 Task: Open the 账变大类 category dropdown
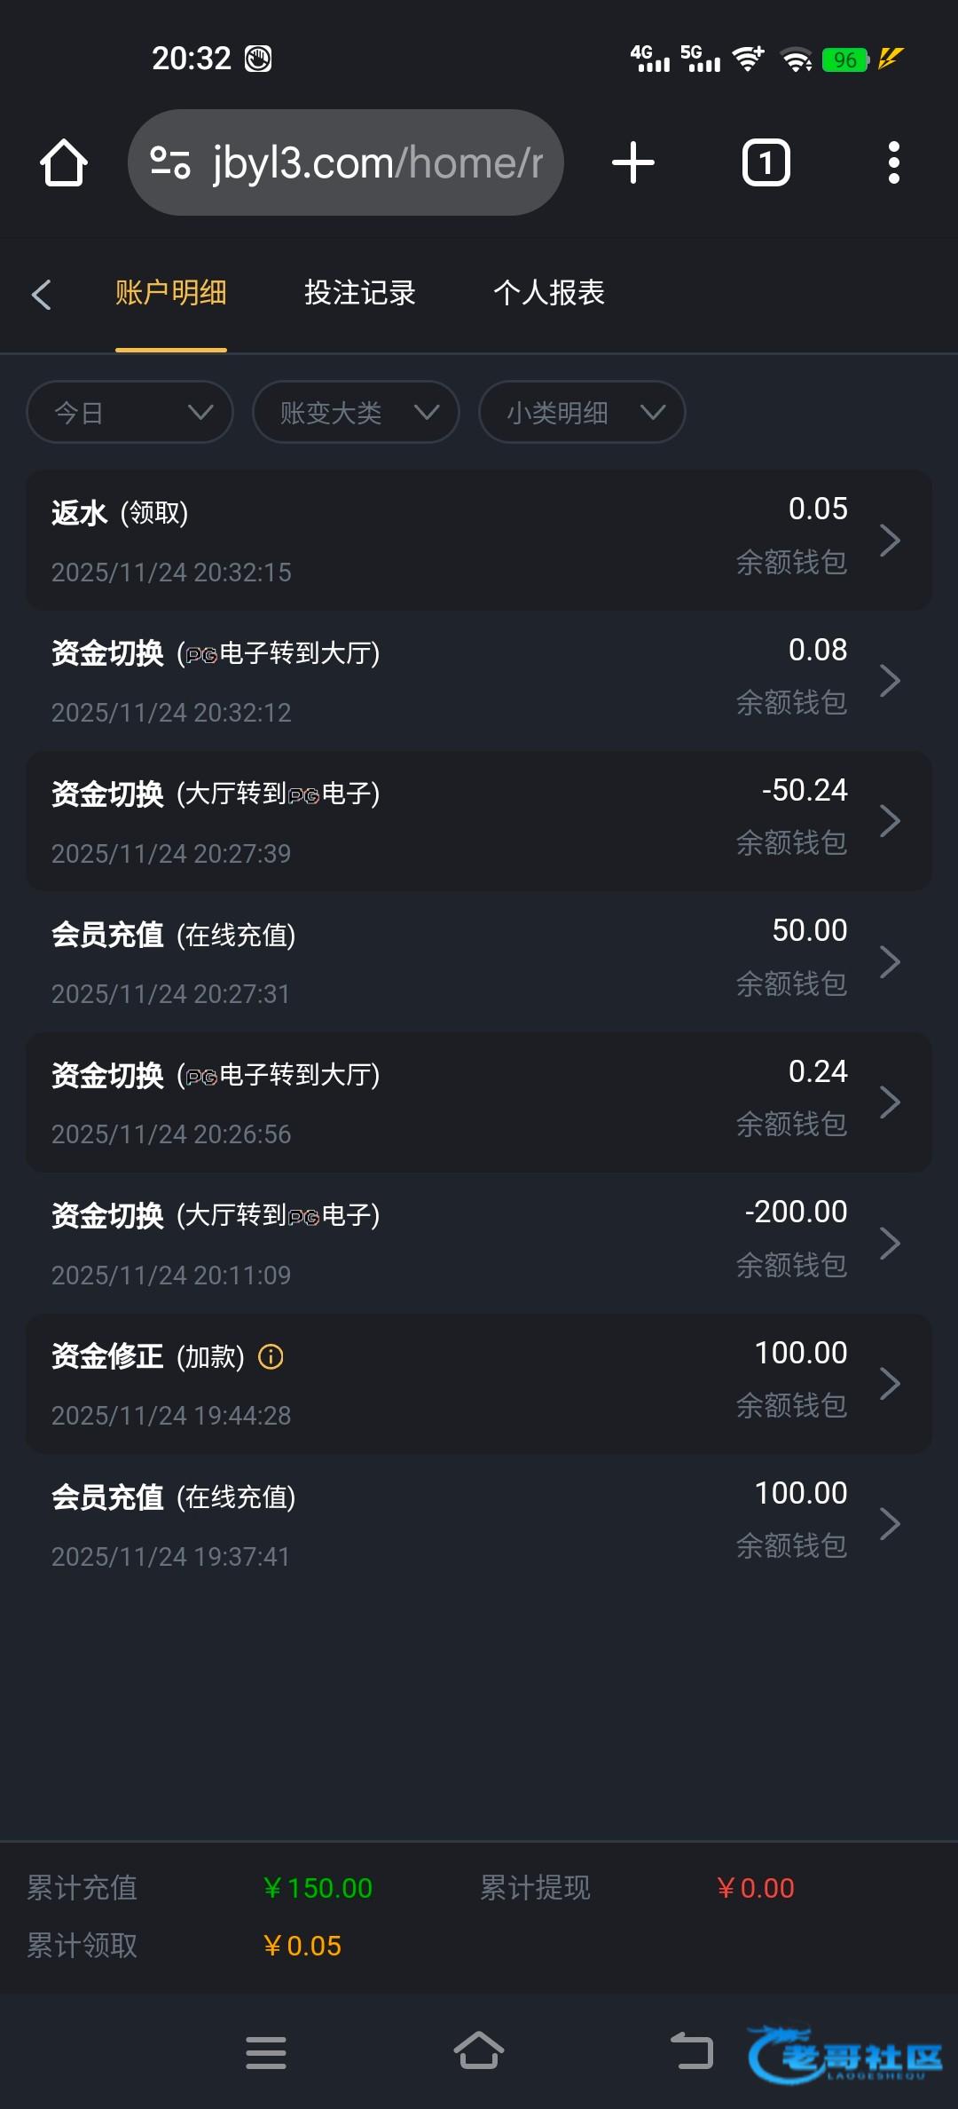pos(356,412)
